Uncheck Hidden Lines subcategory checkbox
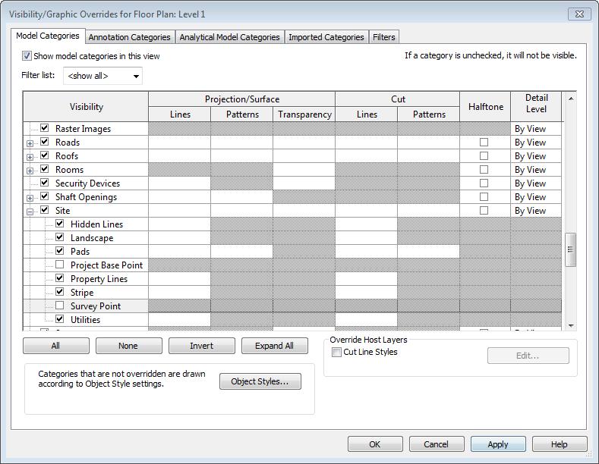The image size is (599, 464). tap(59, 223)
